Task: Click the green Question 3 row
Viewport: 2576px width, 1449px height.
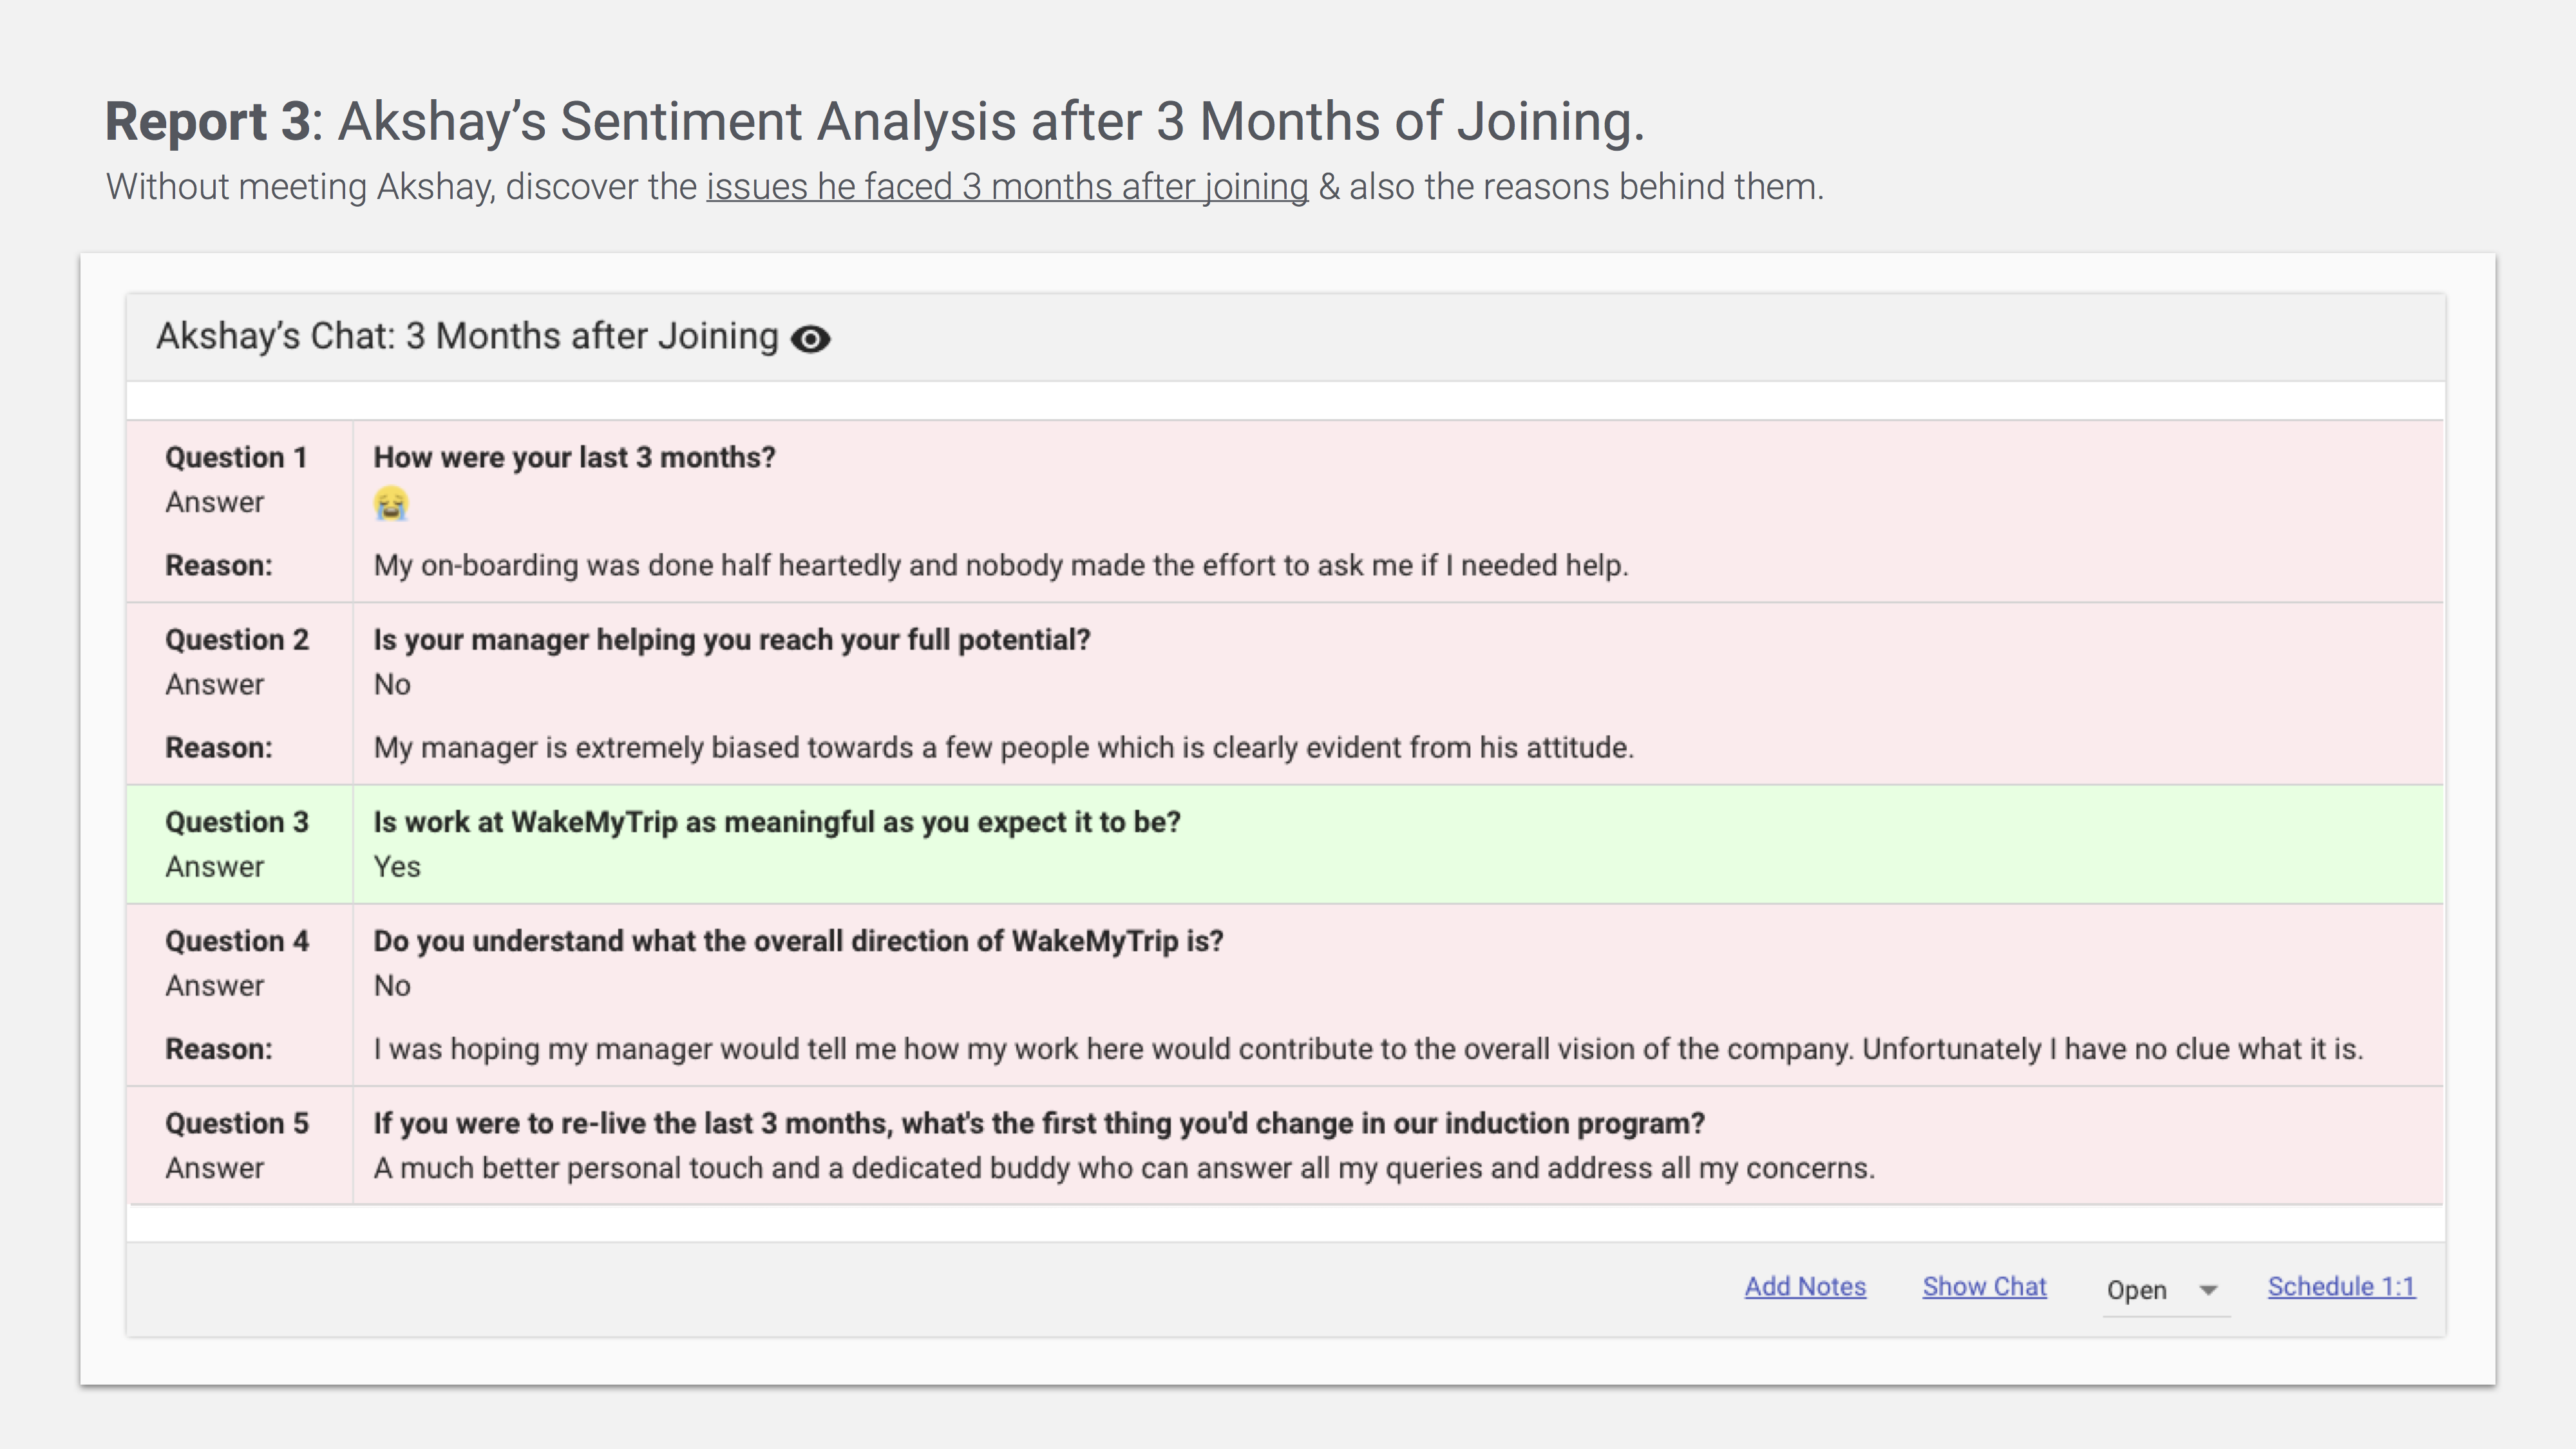Action: click(1285, 845)
